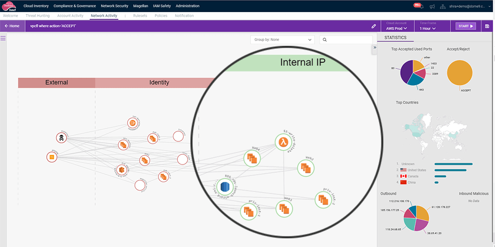The width and height of the screenshot is (495, 247).
Task: Switch to the Welcome tab
Action: [x=11, y=16]
